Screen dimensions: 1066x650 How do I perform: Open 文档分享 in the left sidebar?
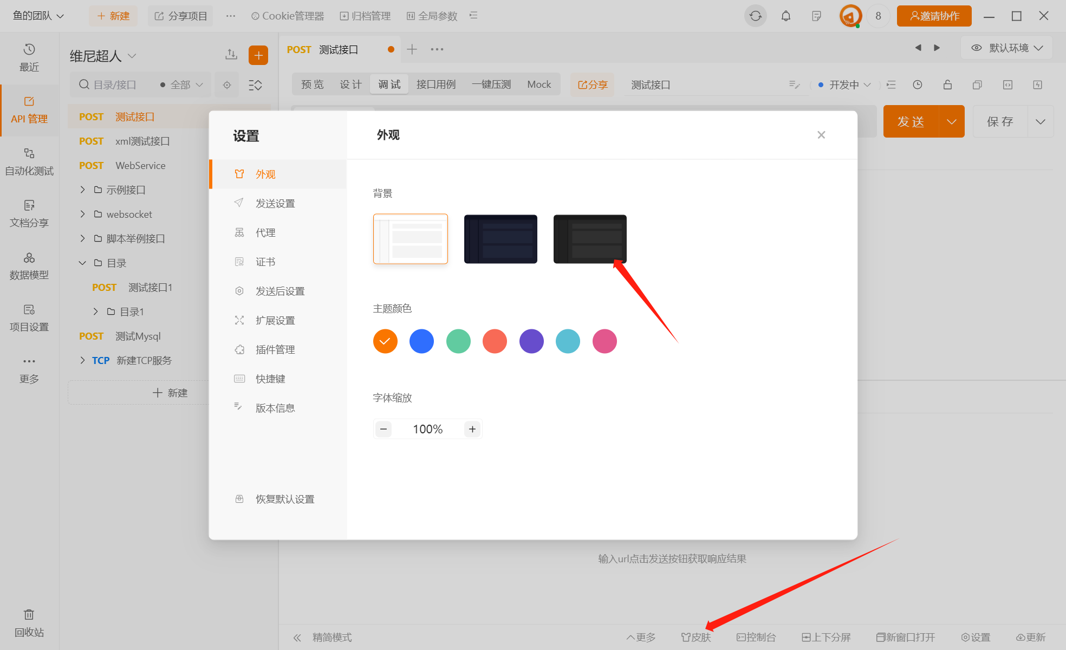[x=29, y=213]
